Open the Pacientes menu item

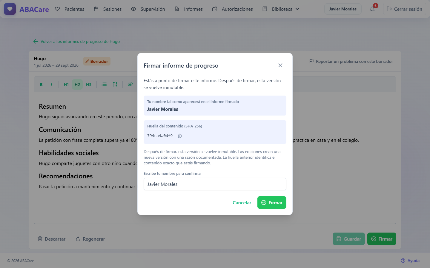[70, 9]
